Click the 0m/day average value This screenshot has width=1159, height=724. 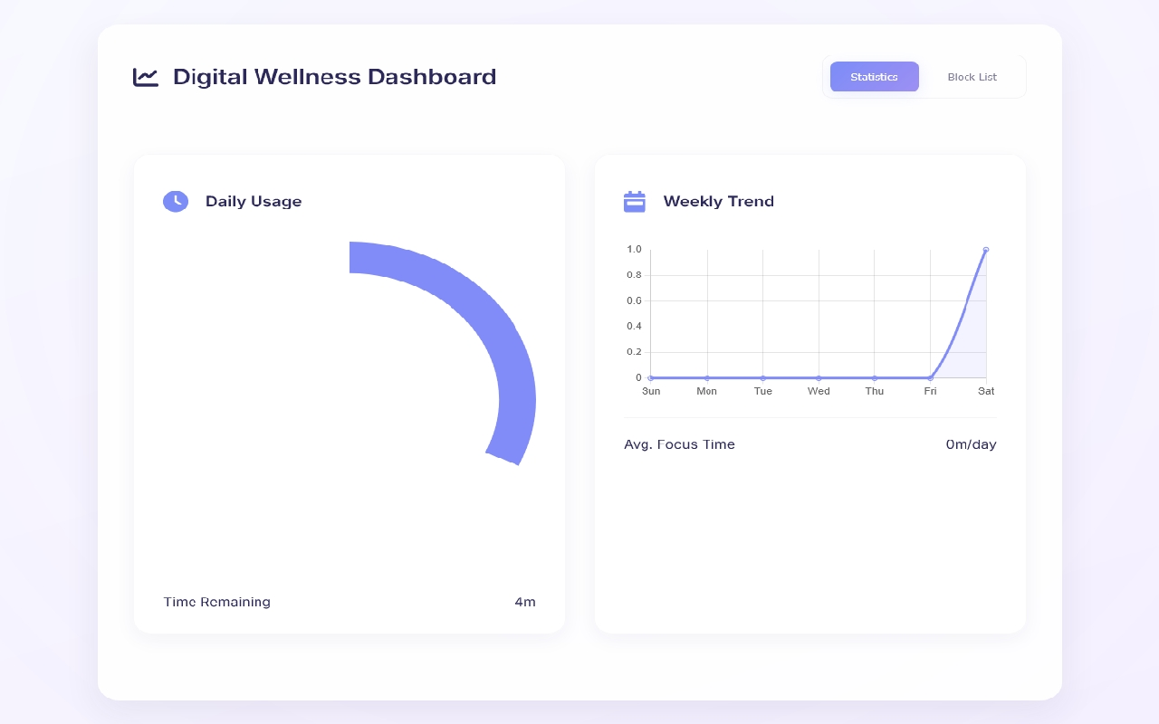click(971, 444)
